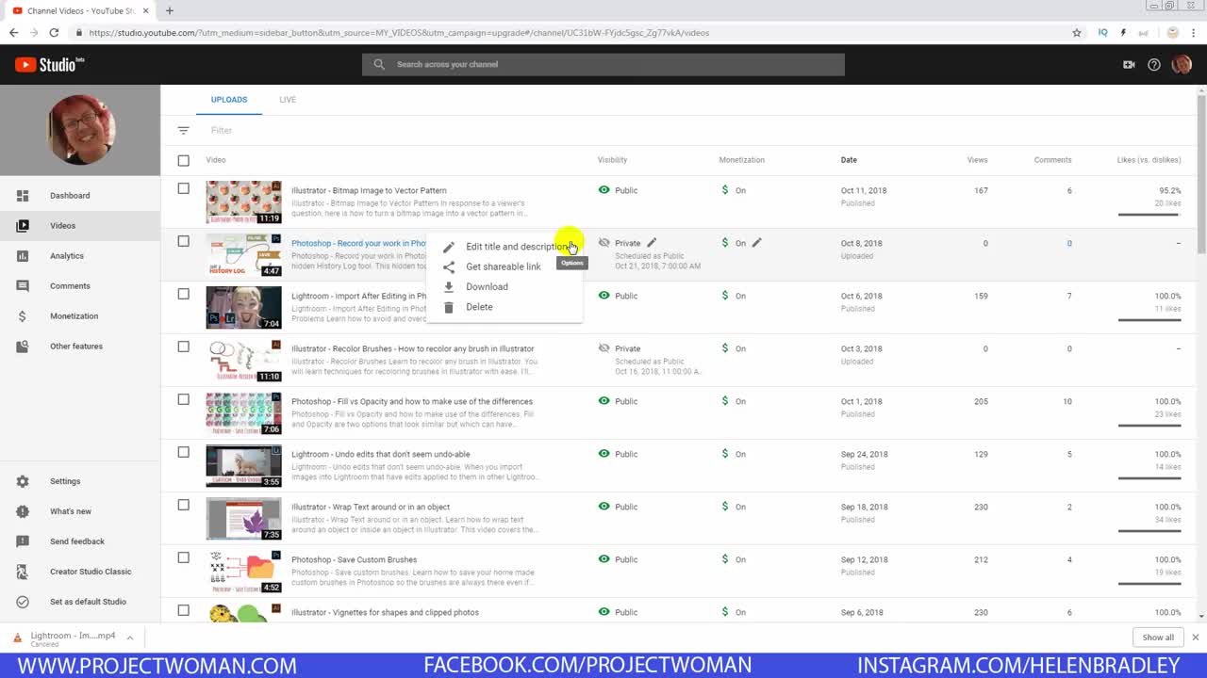Click the create video camera icon
1207x678 pixels.
[x=1129, y=65]
